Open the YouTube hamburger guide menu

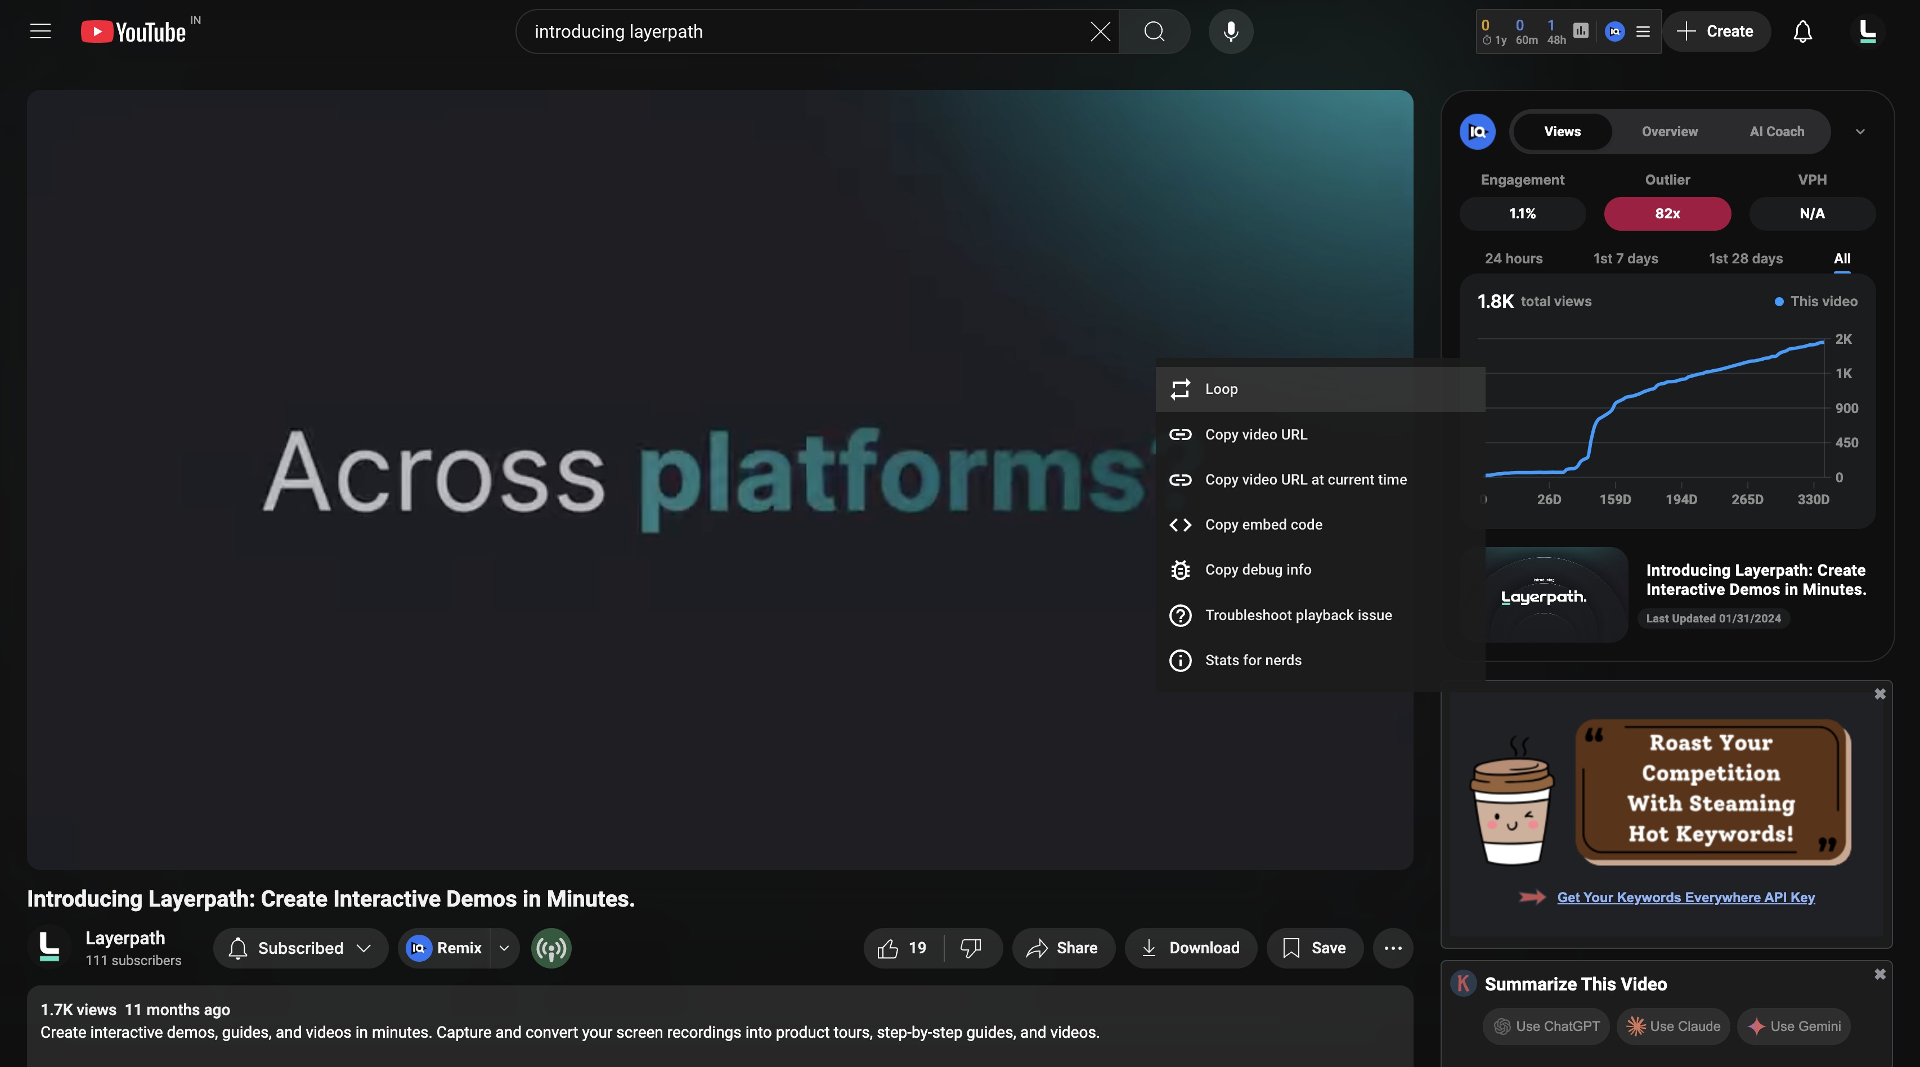point(41,32)
